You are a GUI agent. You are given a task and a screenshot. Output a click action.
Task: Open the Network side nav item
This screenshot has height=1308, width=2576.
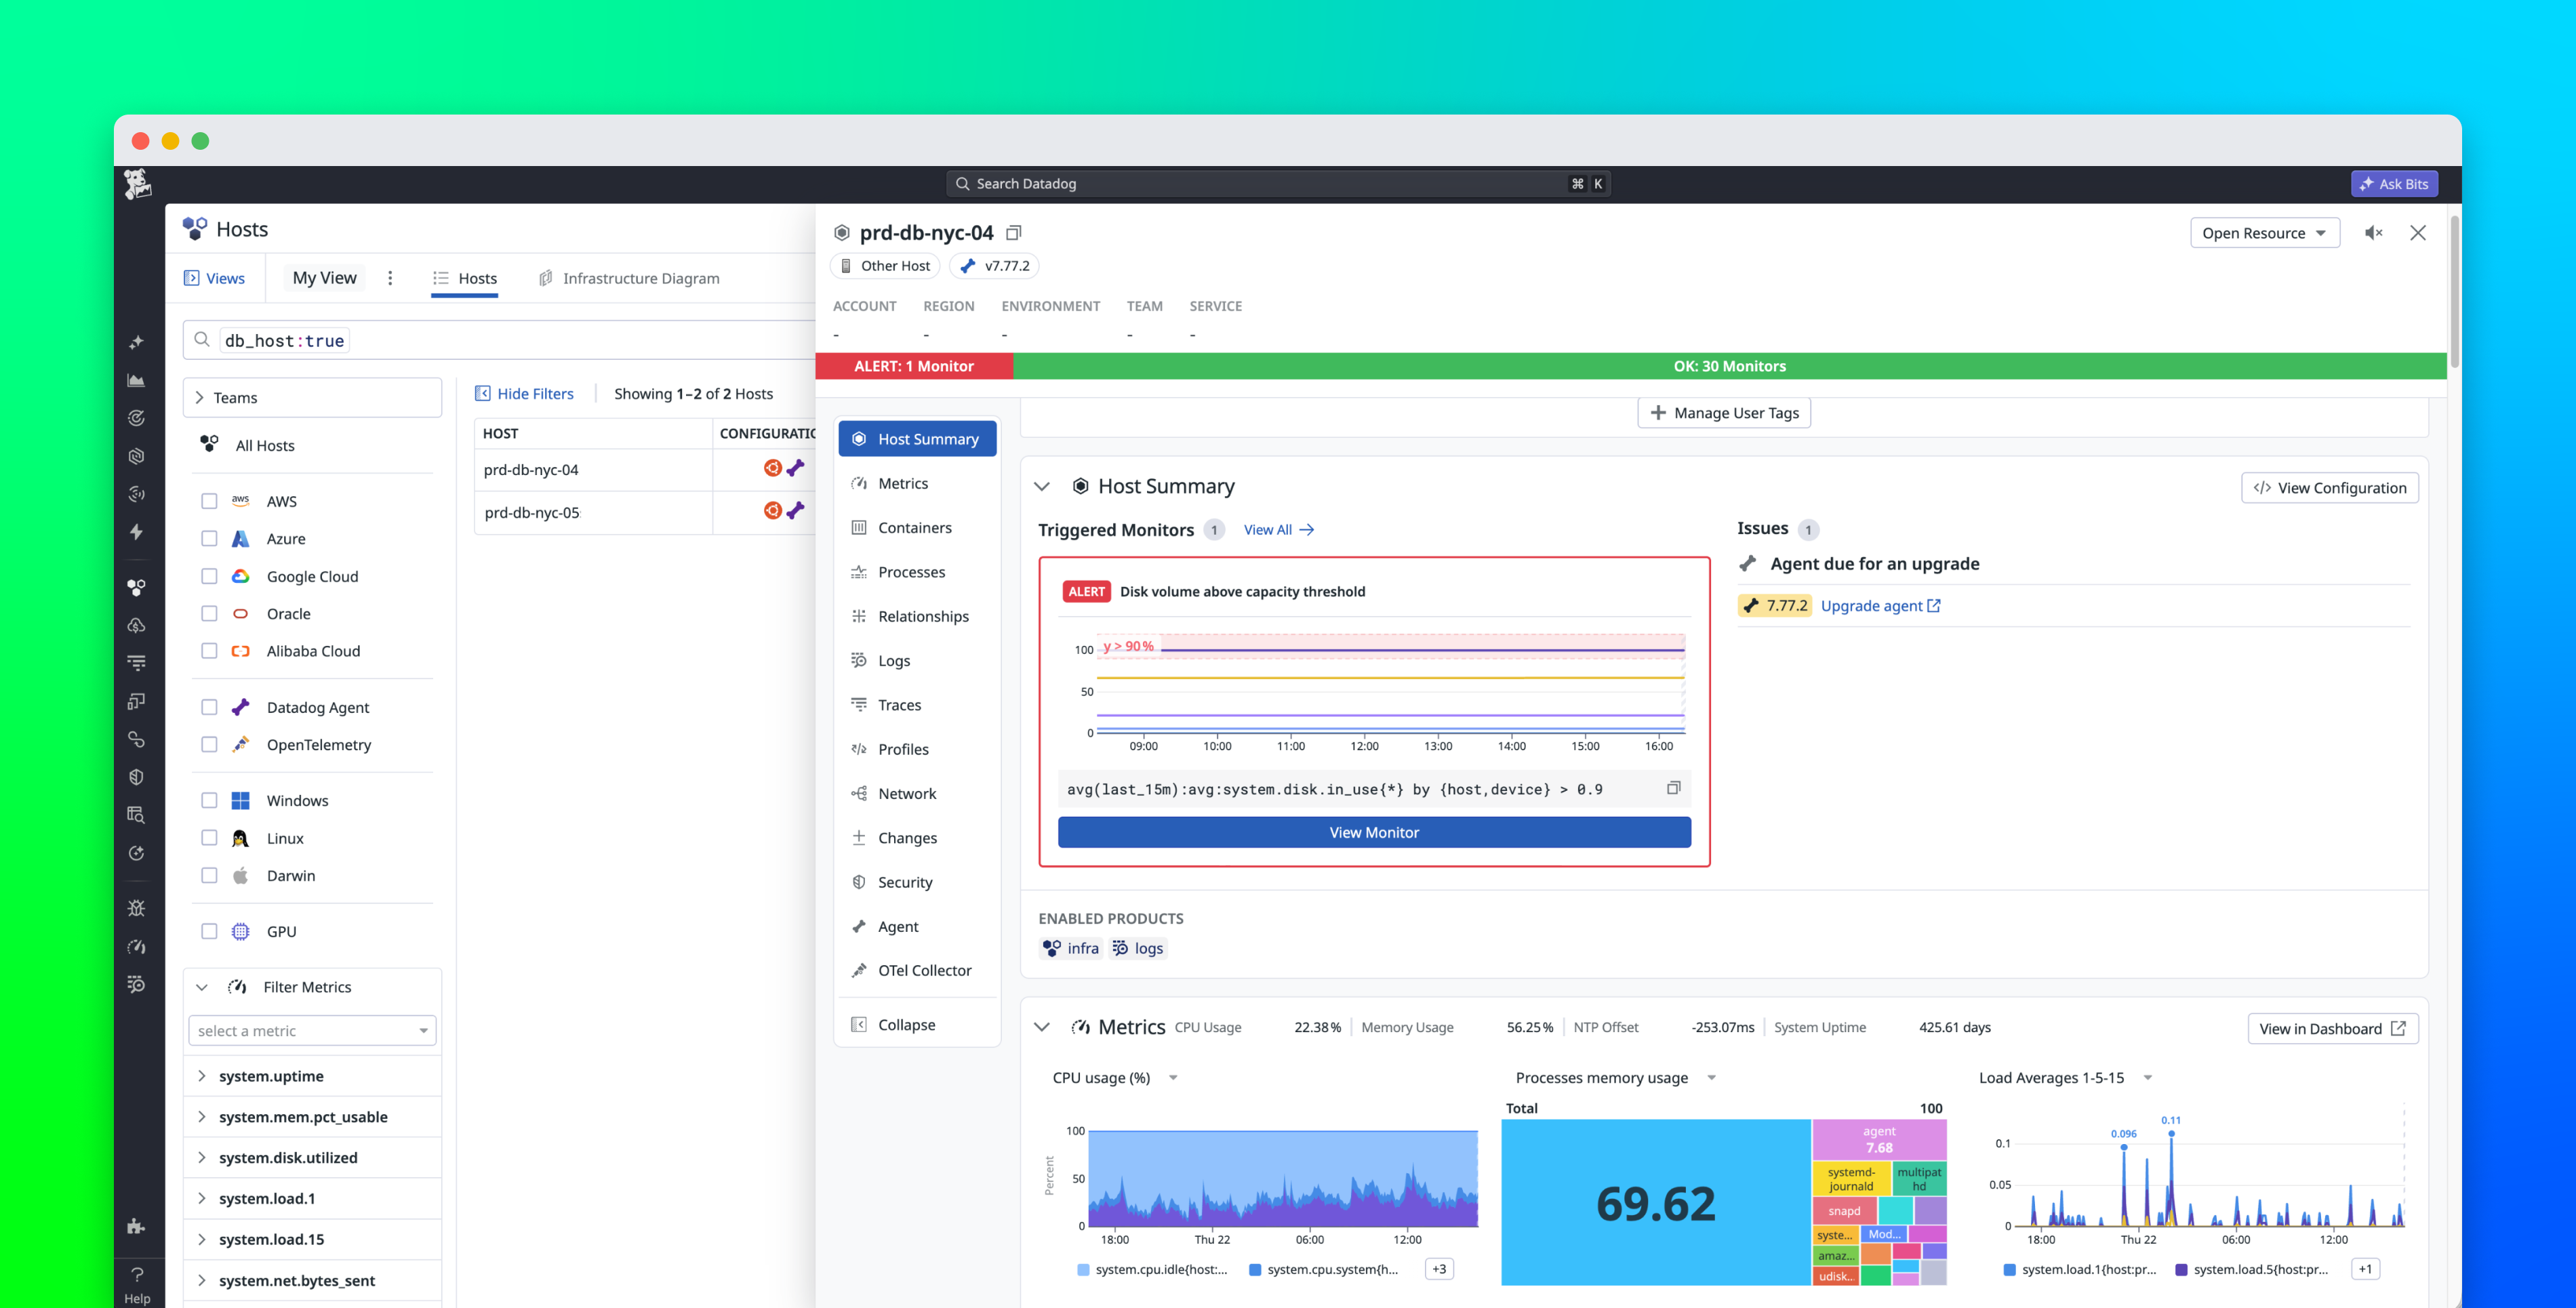[917, 794]
